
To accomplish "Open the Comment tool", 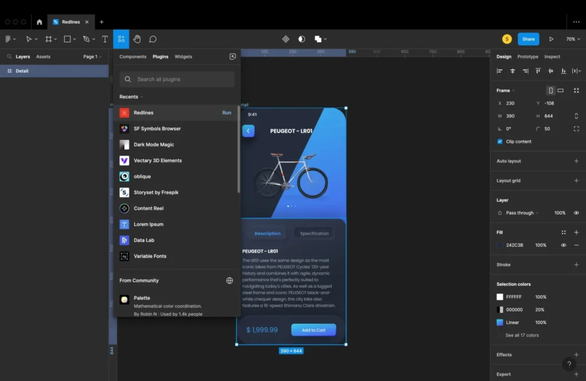I will (x=153, y=39).
